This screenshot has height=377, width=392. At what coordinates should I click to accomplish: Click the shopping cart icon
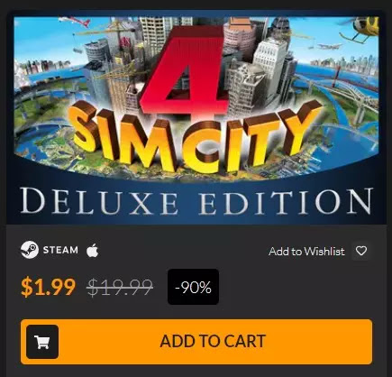pyautogui.click(x=42, y=342)
